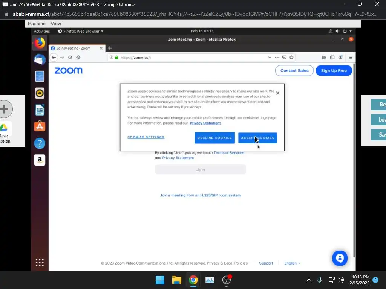
Task: Click the Chrome taskbar icon
Action: point(193,280)
